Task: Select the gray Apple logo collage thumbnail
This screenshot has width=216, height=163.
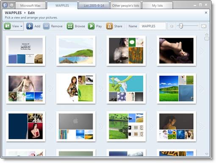Action: point(76,126)
